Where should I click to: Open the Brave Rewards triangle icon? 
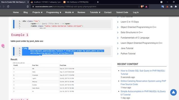click(x=146, y=7)
